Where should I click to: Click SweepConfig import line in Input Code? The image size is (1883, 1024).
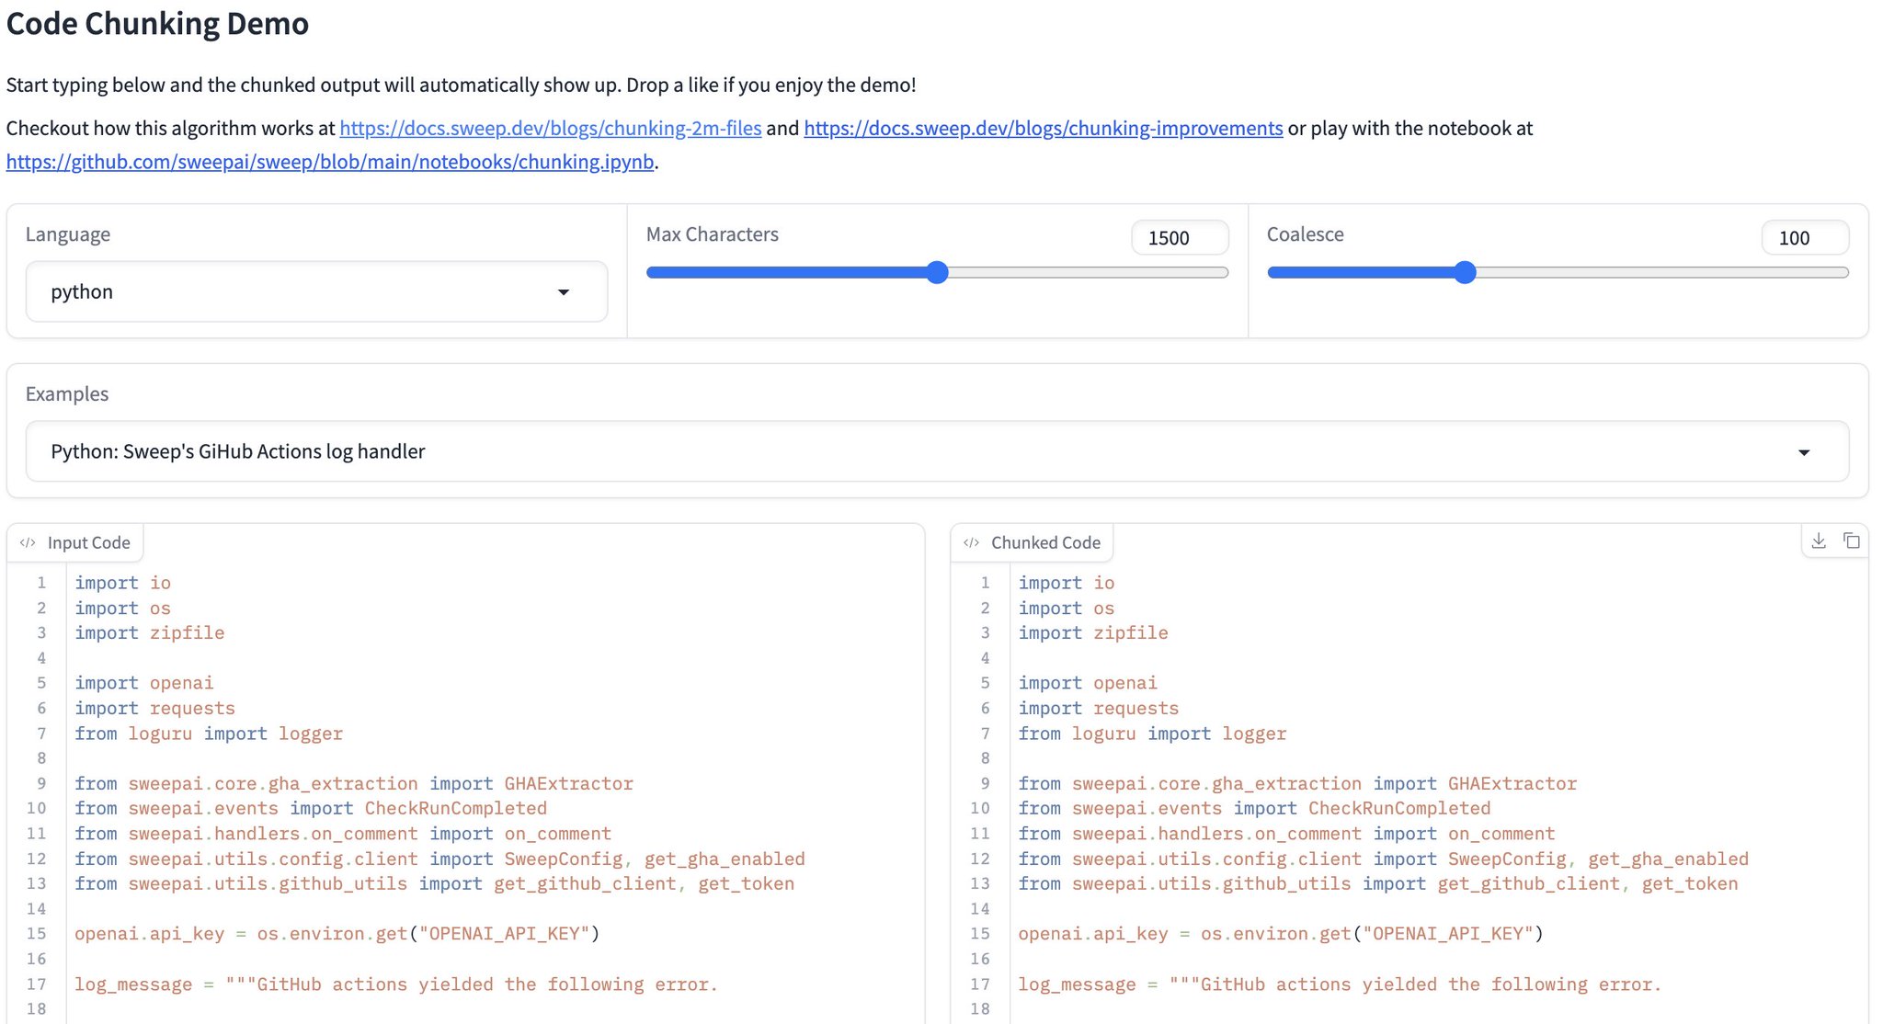pos(439,859)
